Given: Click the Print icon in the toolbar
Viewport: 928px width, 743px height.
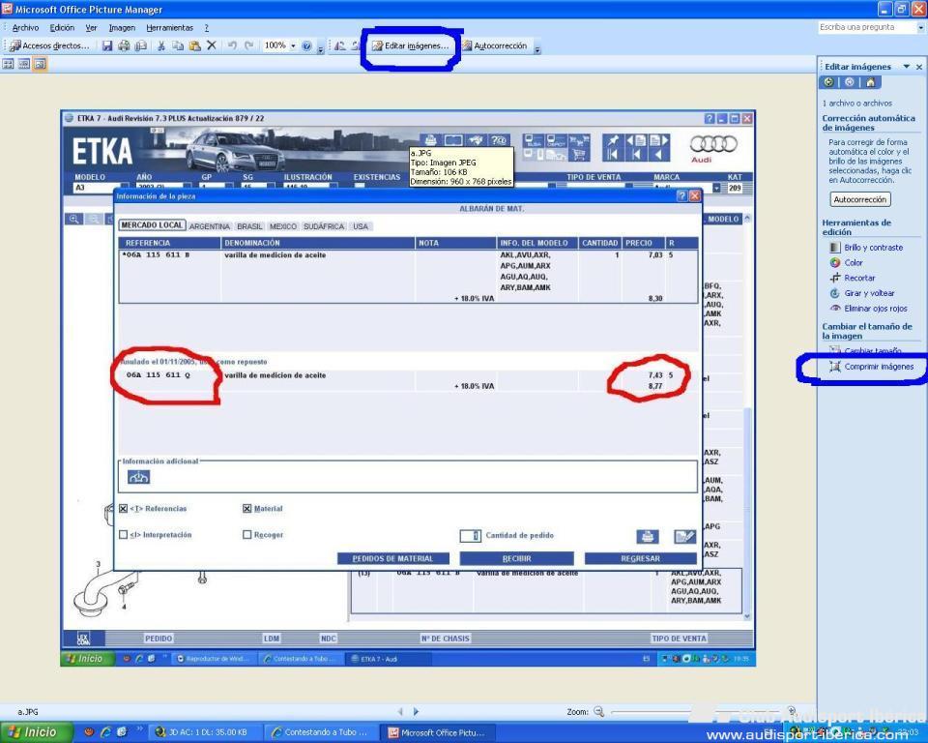Looking at the screenshot, I should click(x=124, y=45).
